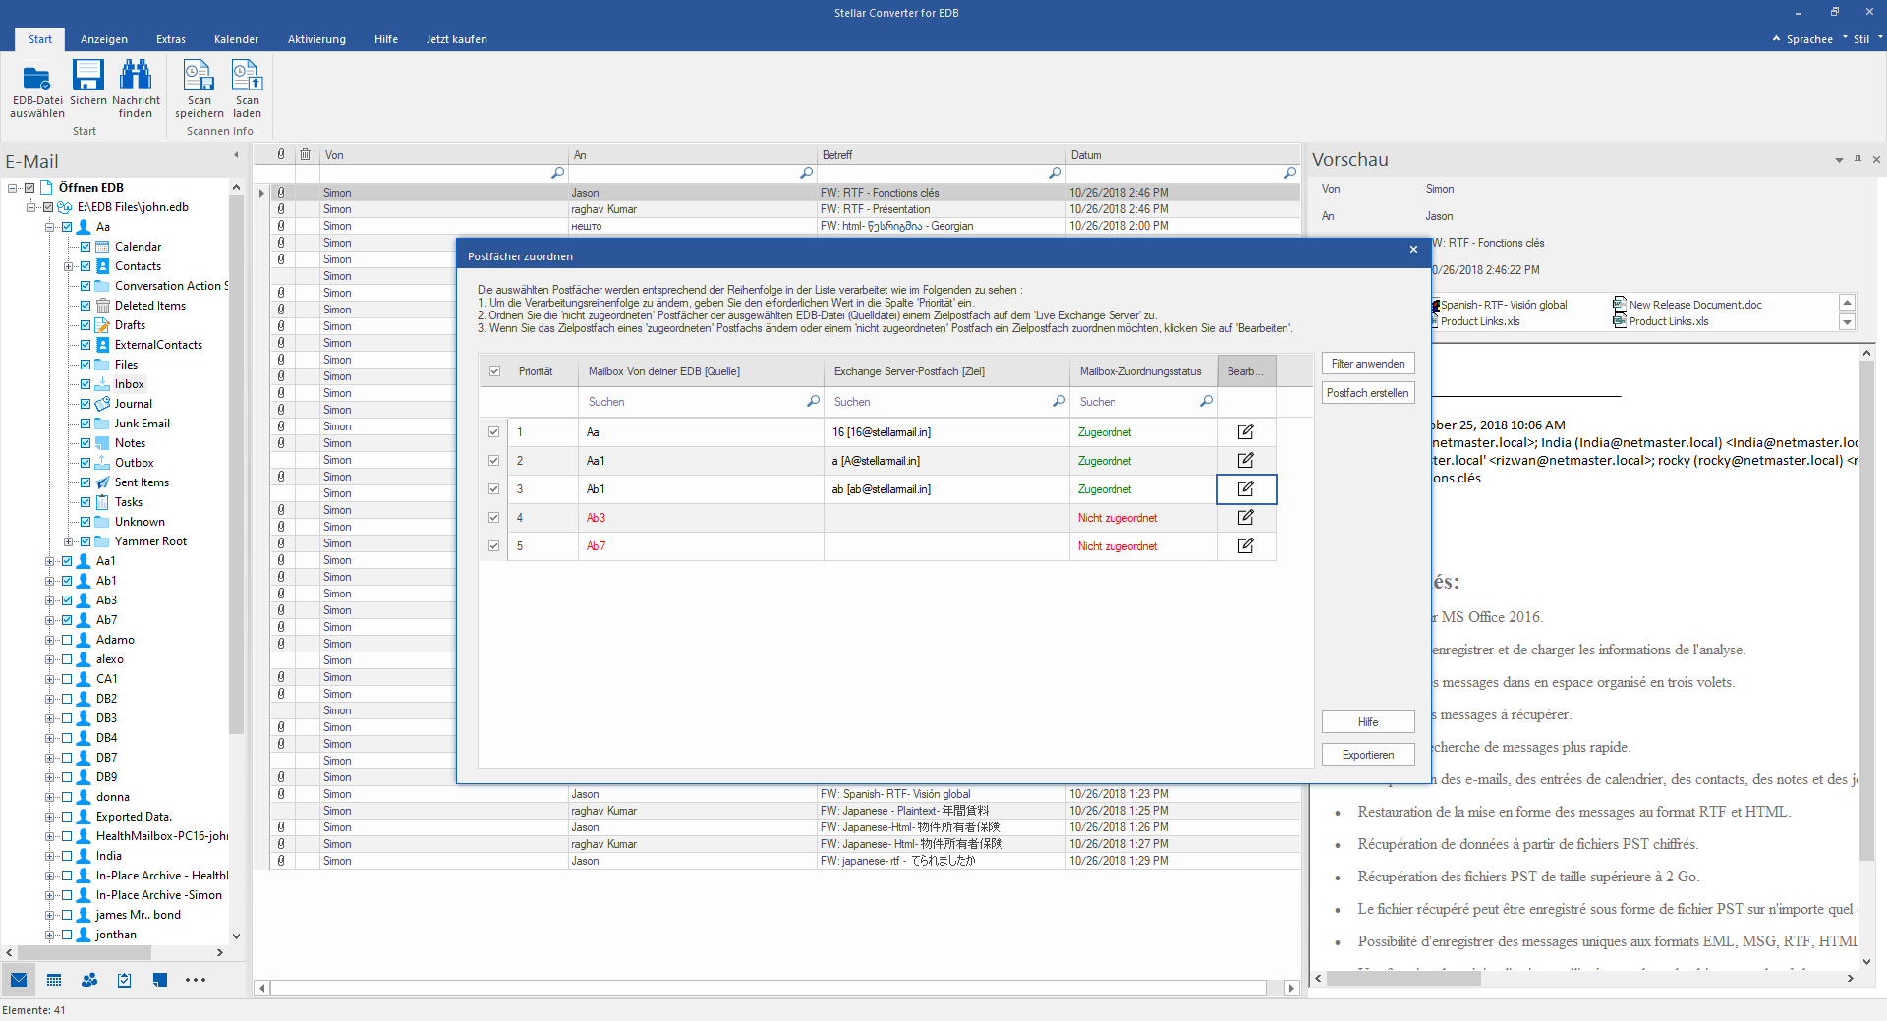
Task: Open the Anzeigen ribbon tab
Action: pyautogui.click(x=104, y=39)
